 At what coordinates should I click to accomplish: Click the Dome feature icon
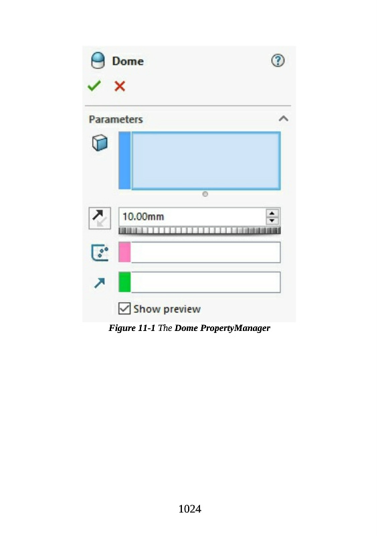[x=98, y=60]
